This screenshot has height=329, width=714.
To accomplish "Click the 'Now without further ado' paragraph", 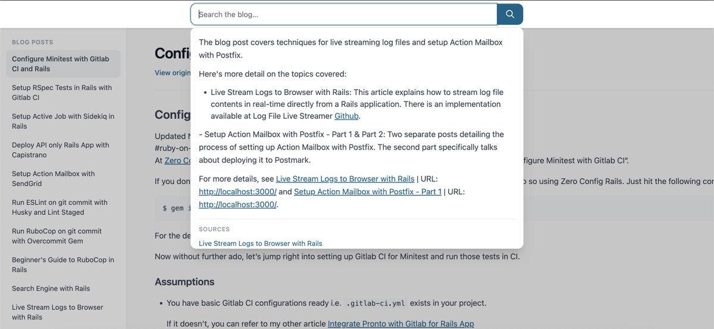I will tap(337, 257).
